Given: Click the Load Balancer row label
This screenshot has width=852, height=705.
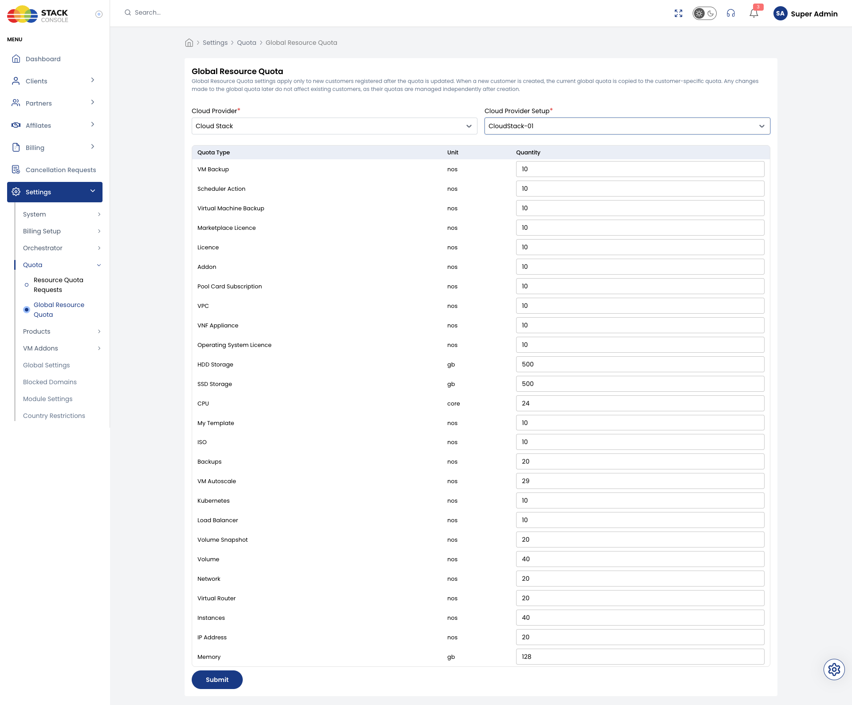Looking at the screenshot, I should (x=217, y=520).
